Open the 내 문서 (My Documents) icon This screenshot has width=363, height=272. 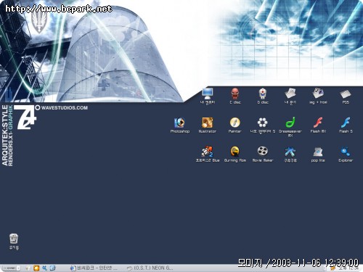click(x=290, y=96)
